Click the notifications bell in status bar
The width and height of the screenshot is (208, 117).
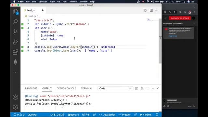(x=157, y=115)
